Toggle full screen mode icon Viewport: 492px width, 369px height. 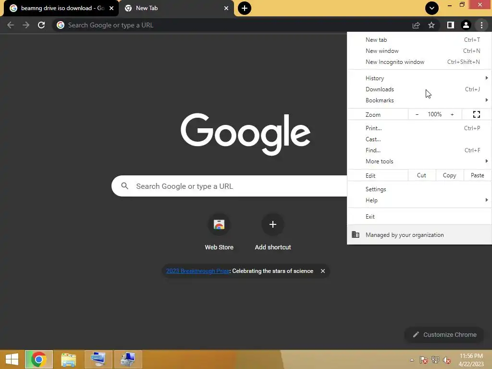pos(477,114)
